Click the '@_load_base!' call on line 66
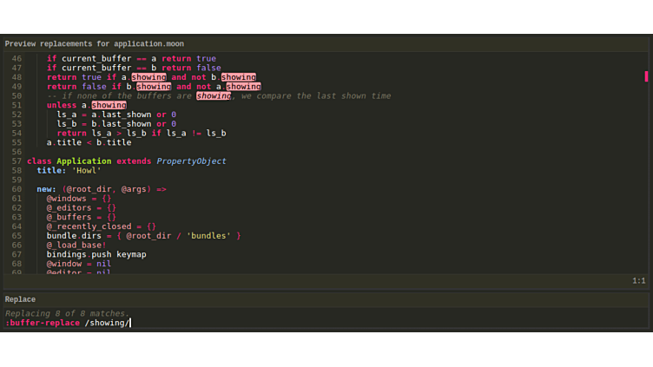Screen dimensions: 653x367 tap(76, 246)
